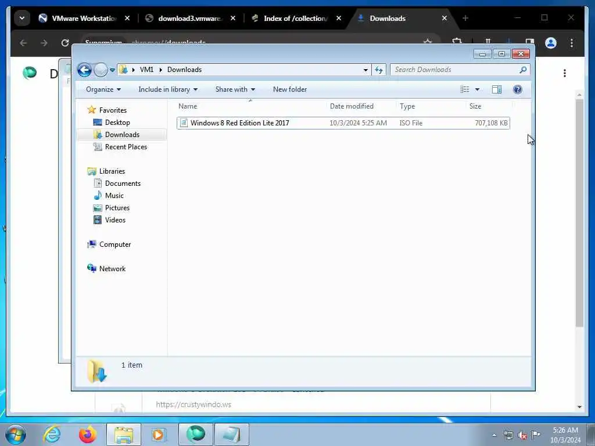Viewport: 595px width, 446px height.
Task: Switch to download3.vmware browser tab
Action: 190,18
